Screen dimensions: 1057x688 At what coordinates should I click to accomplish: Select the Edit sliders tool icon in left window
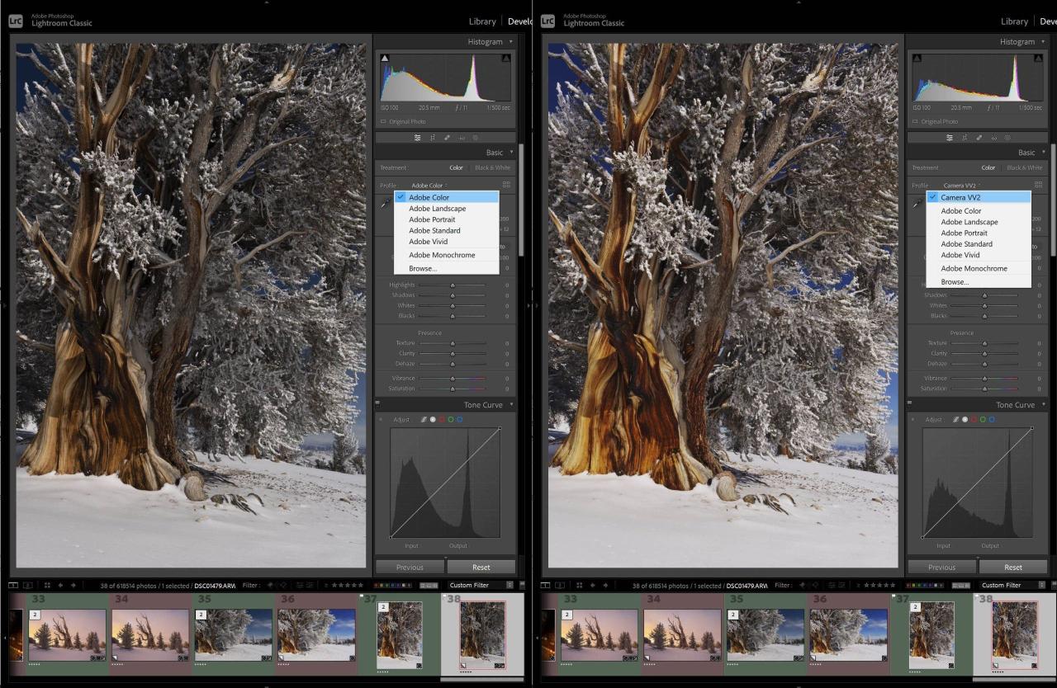pyautogui.click(x=418, y=138)
